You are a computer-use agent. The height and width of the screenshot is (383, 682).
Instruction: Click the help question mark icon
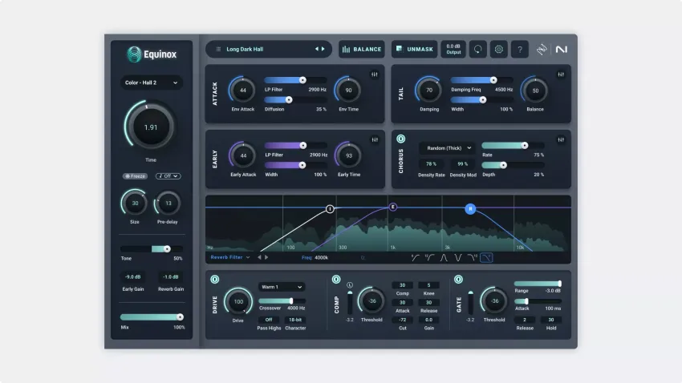point(520,49)
